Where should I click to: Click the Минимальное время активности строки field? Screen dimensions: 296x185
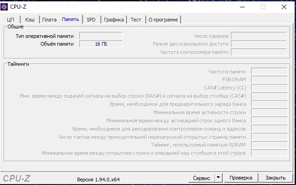tap(269, 112)
